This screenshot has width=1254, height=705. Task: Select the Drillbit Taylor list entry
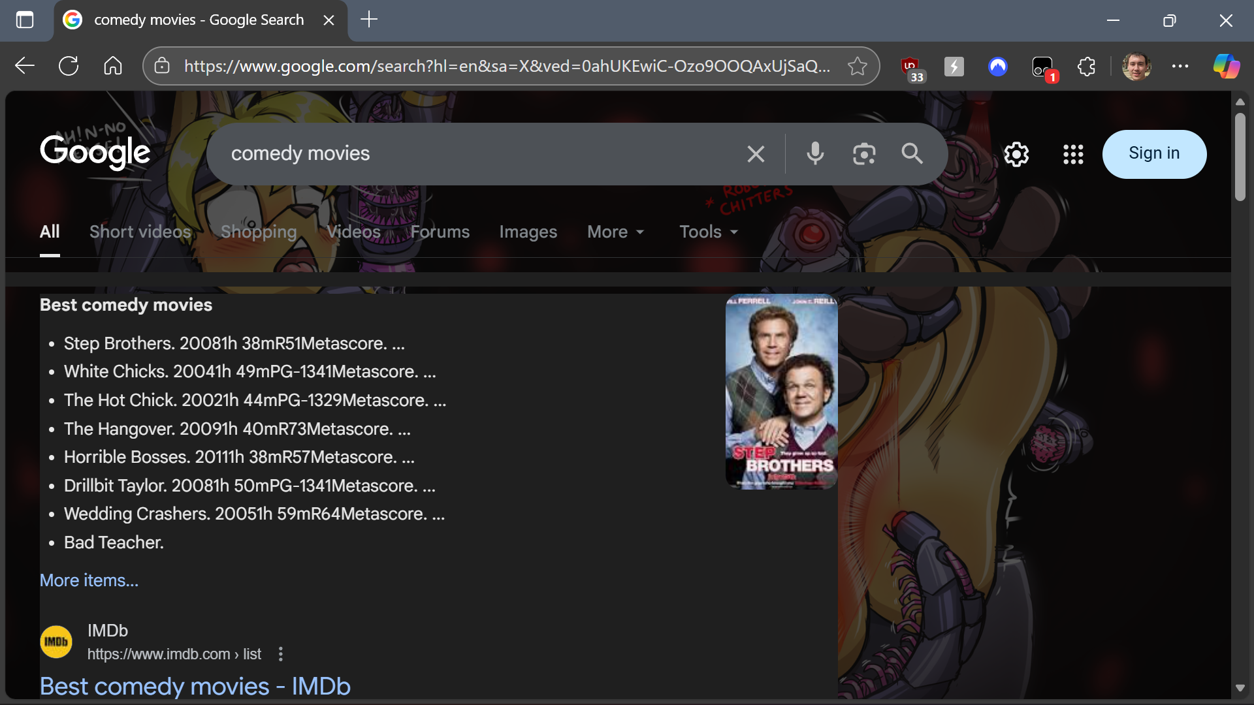[249, 486]
